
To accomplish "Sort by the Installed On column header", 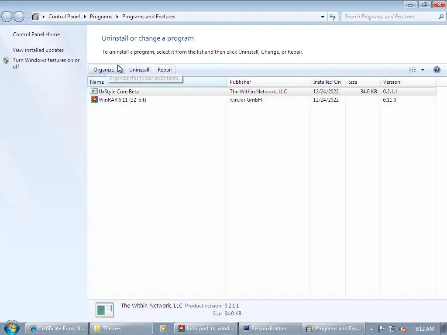I will click(x=328, y=82).
